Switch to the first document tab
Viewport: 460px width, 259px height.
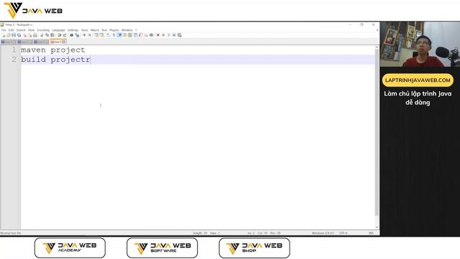pyautogui.click(x=8, y=42)
